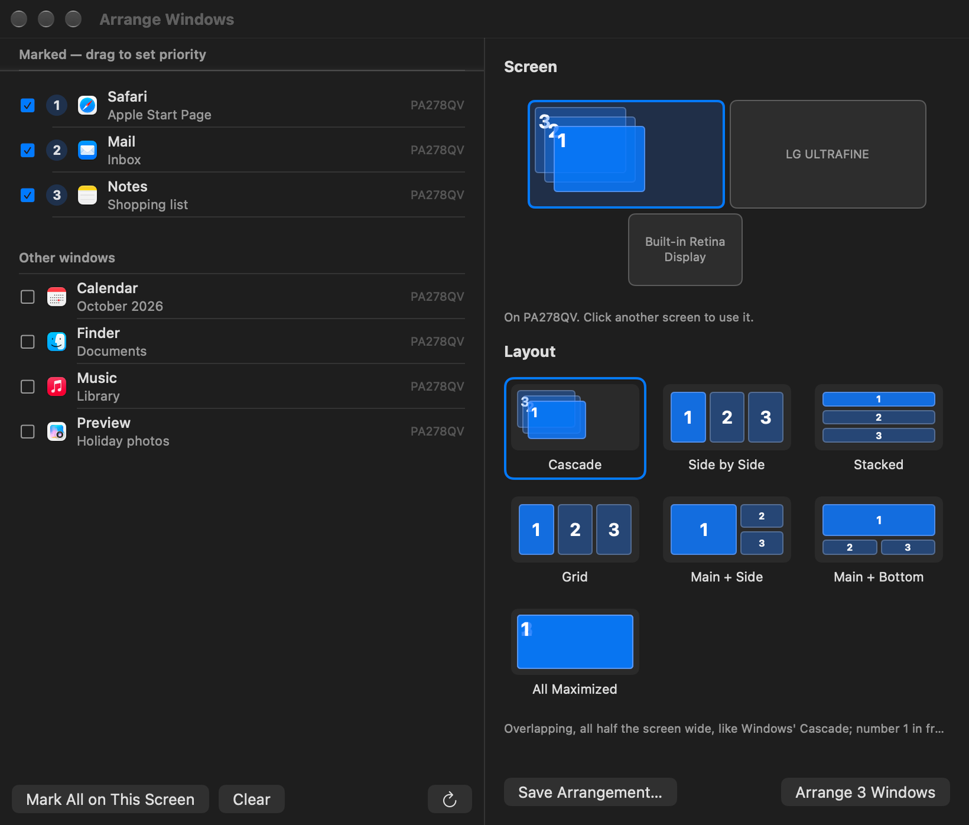
Task: Mark the Preview Holiday photos checkbox
Action: tap(28, 431)
